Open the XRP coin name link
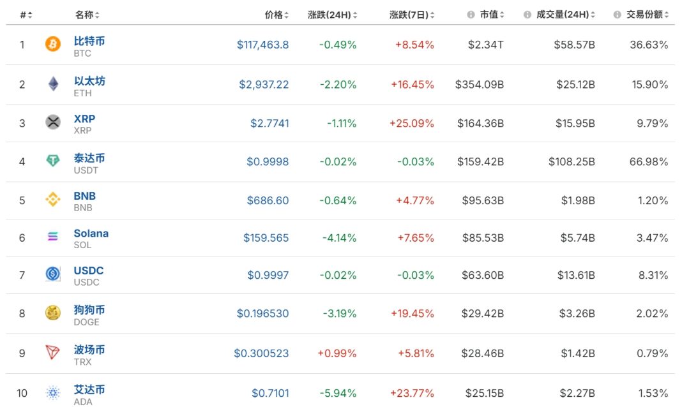 pos(84,119)
